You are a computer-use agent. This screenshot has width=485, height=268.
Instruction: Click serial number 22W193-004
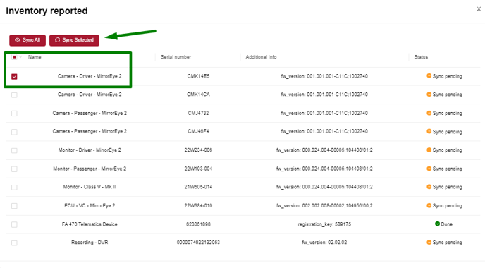coord(198,169)
